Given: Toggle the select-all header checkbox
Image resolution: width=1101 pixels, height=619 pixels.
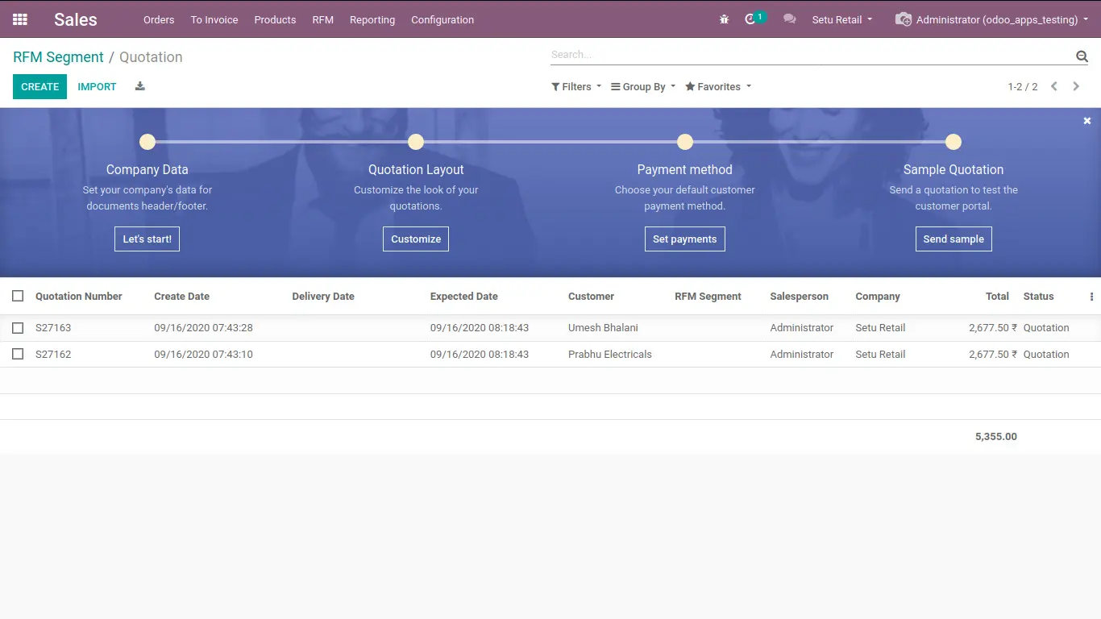Looking at the screenshot, I should [x=18, y=296].
